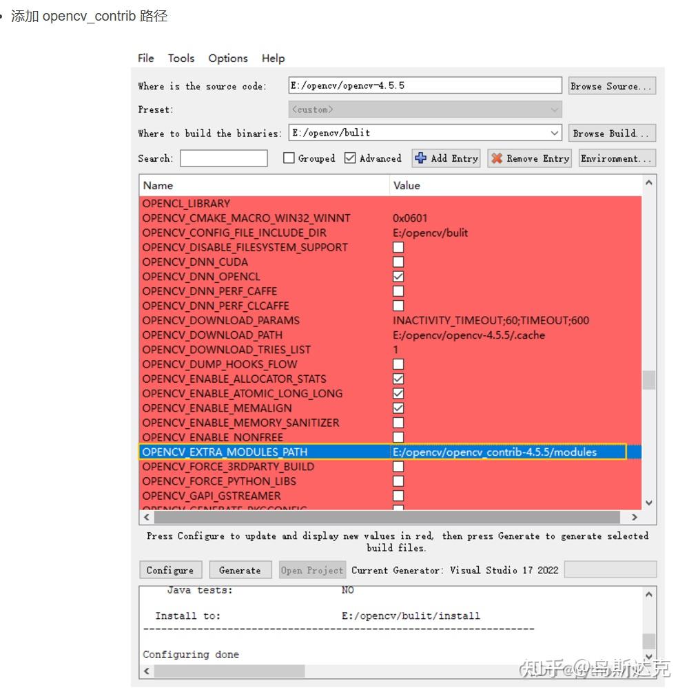Viewport: 689px width, 696px height.
Task: Open the File menu
Action: [145, 59]
